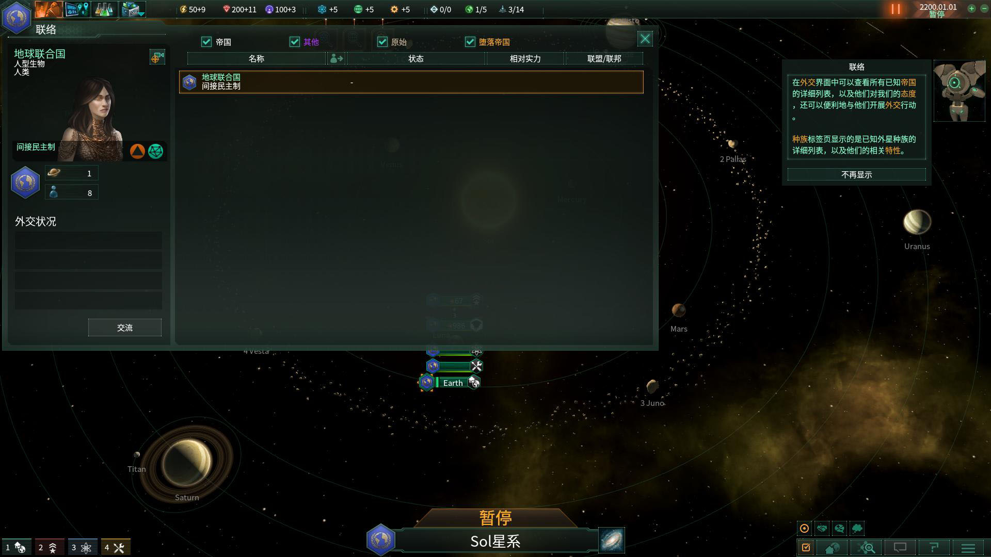This screenshot has width=991, height=557.
Task: Click the planet resource icon on sidebar
Action: tap(54, 172)
